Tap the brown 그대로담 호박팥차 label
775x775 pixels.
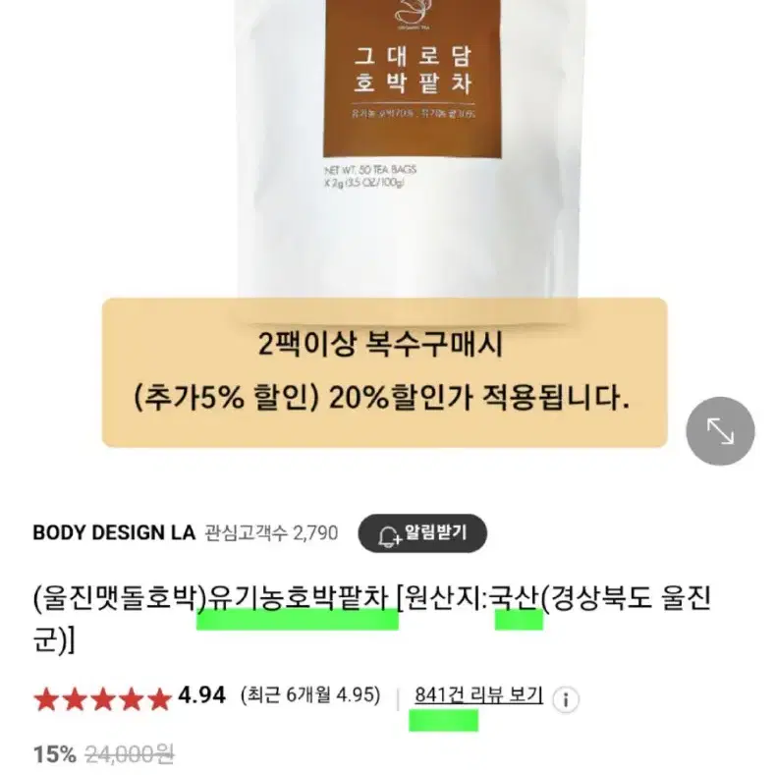(413, 79)
